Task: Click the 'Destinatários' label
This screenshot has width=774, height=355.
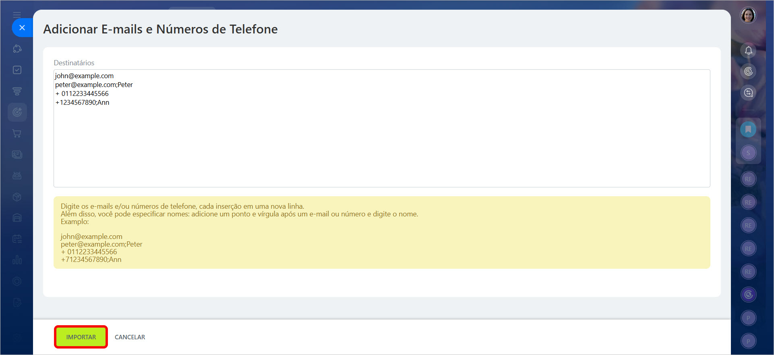Action: pos(74,63)
